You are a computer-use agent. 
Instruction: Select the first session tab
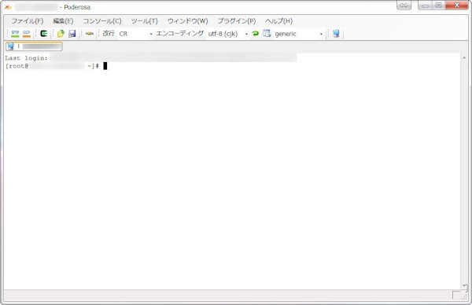click(x=34, y=46)
